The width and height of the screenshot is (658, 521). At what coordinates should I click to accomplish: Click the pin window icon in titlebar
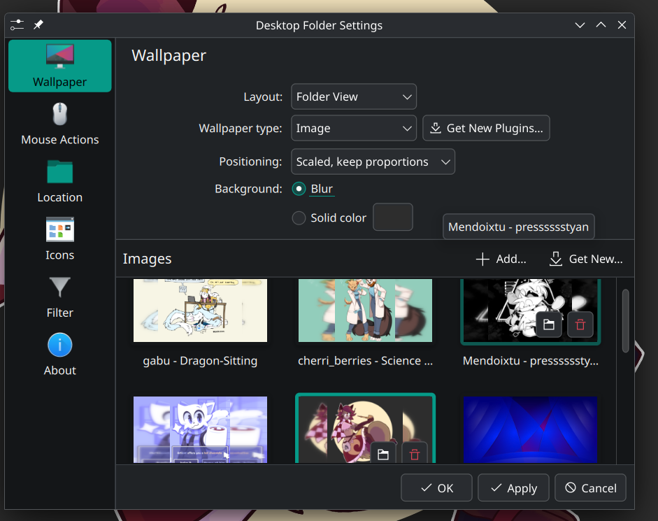click(x=38, y=25)
